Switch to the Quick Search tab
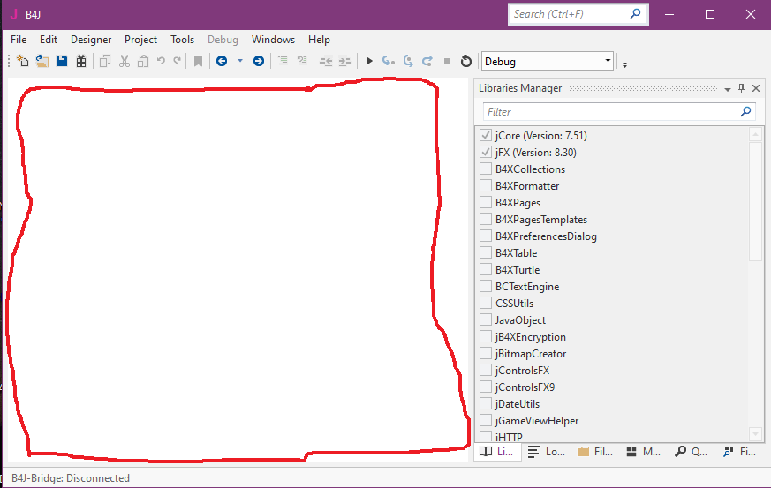 692,452
